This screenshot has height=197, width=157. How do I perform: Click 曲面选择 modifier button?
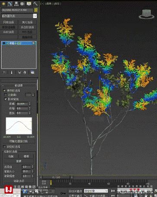coord(27,37)
